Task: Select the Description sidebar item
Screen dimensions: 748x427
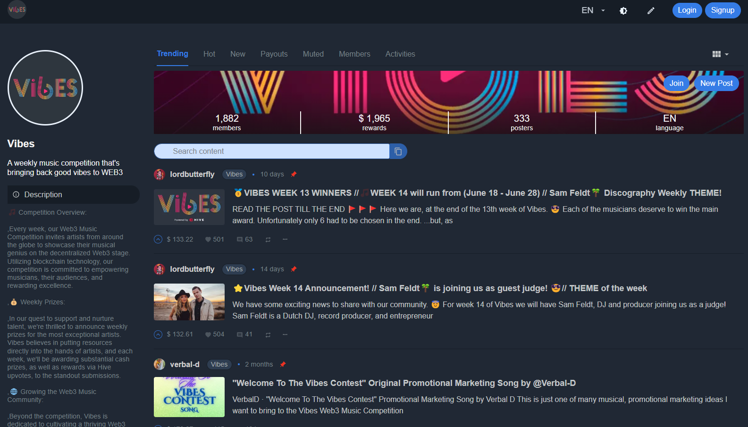Action: point(73,194)
